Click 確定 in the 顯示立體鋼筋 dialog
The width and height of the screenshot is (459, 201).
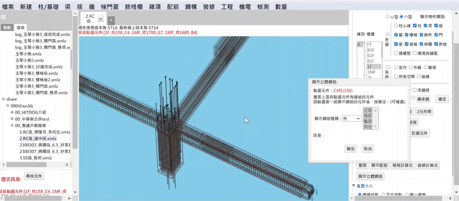coord(350,149)
